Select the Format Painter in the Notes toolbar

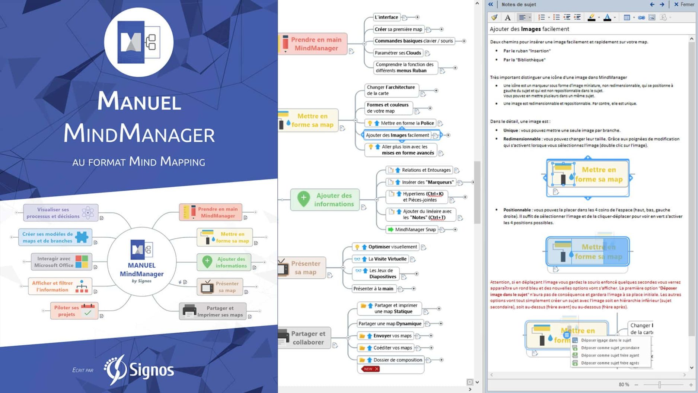coord(494,17)
